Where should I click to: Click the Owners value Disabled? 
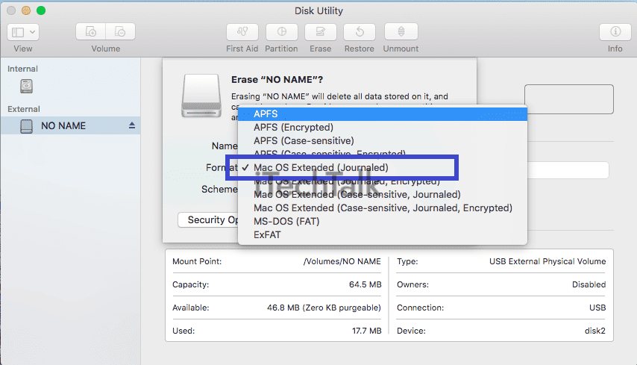[589, 284]
